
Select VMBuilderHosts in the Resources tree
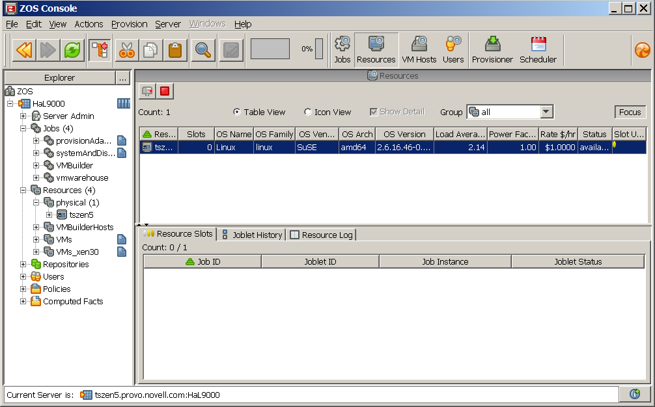[85, 228]
